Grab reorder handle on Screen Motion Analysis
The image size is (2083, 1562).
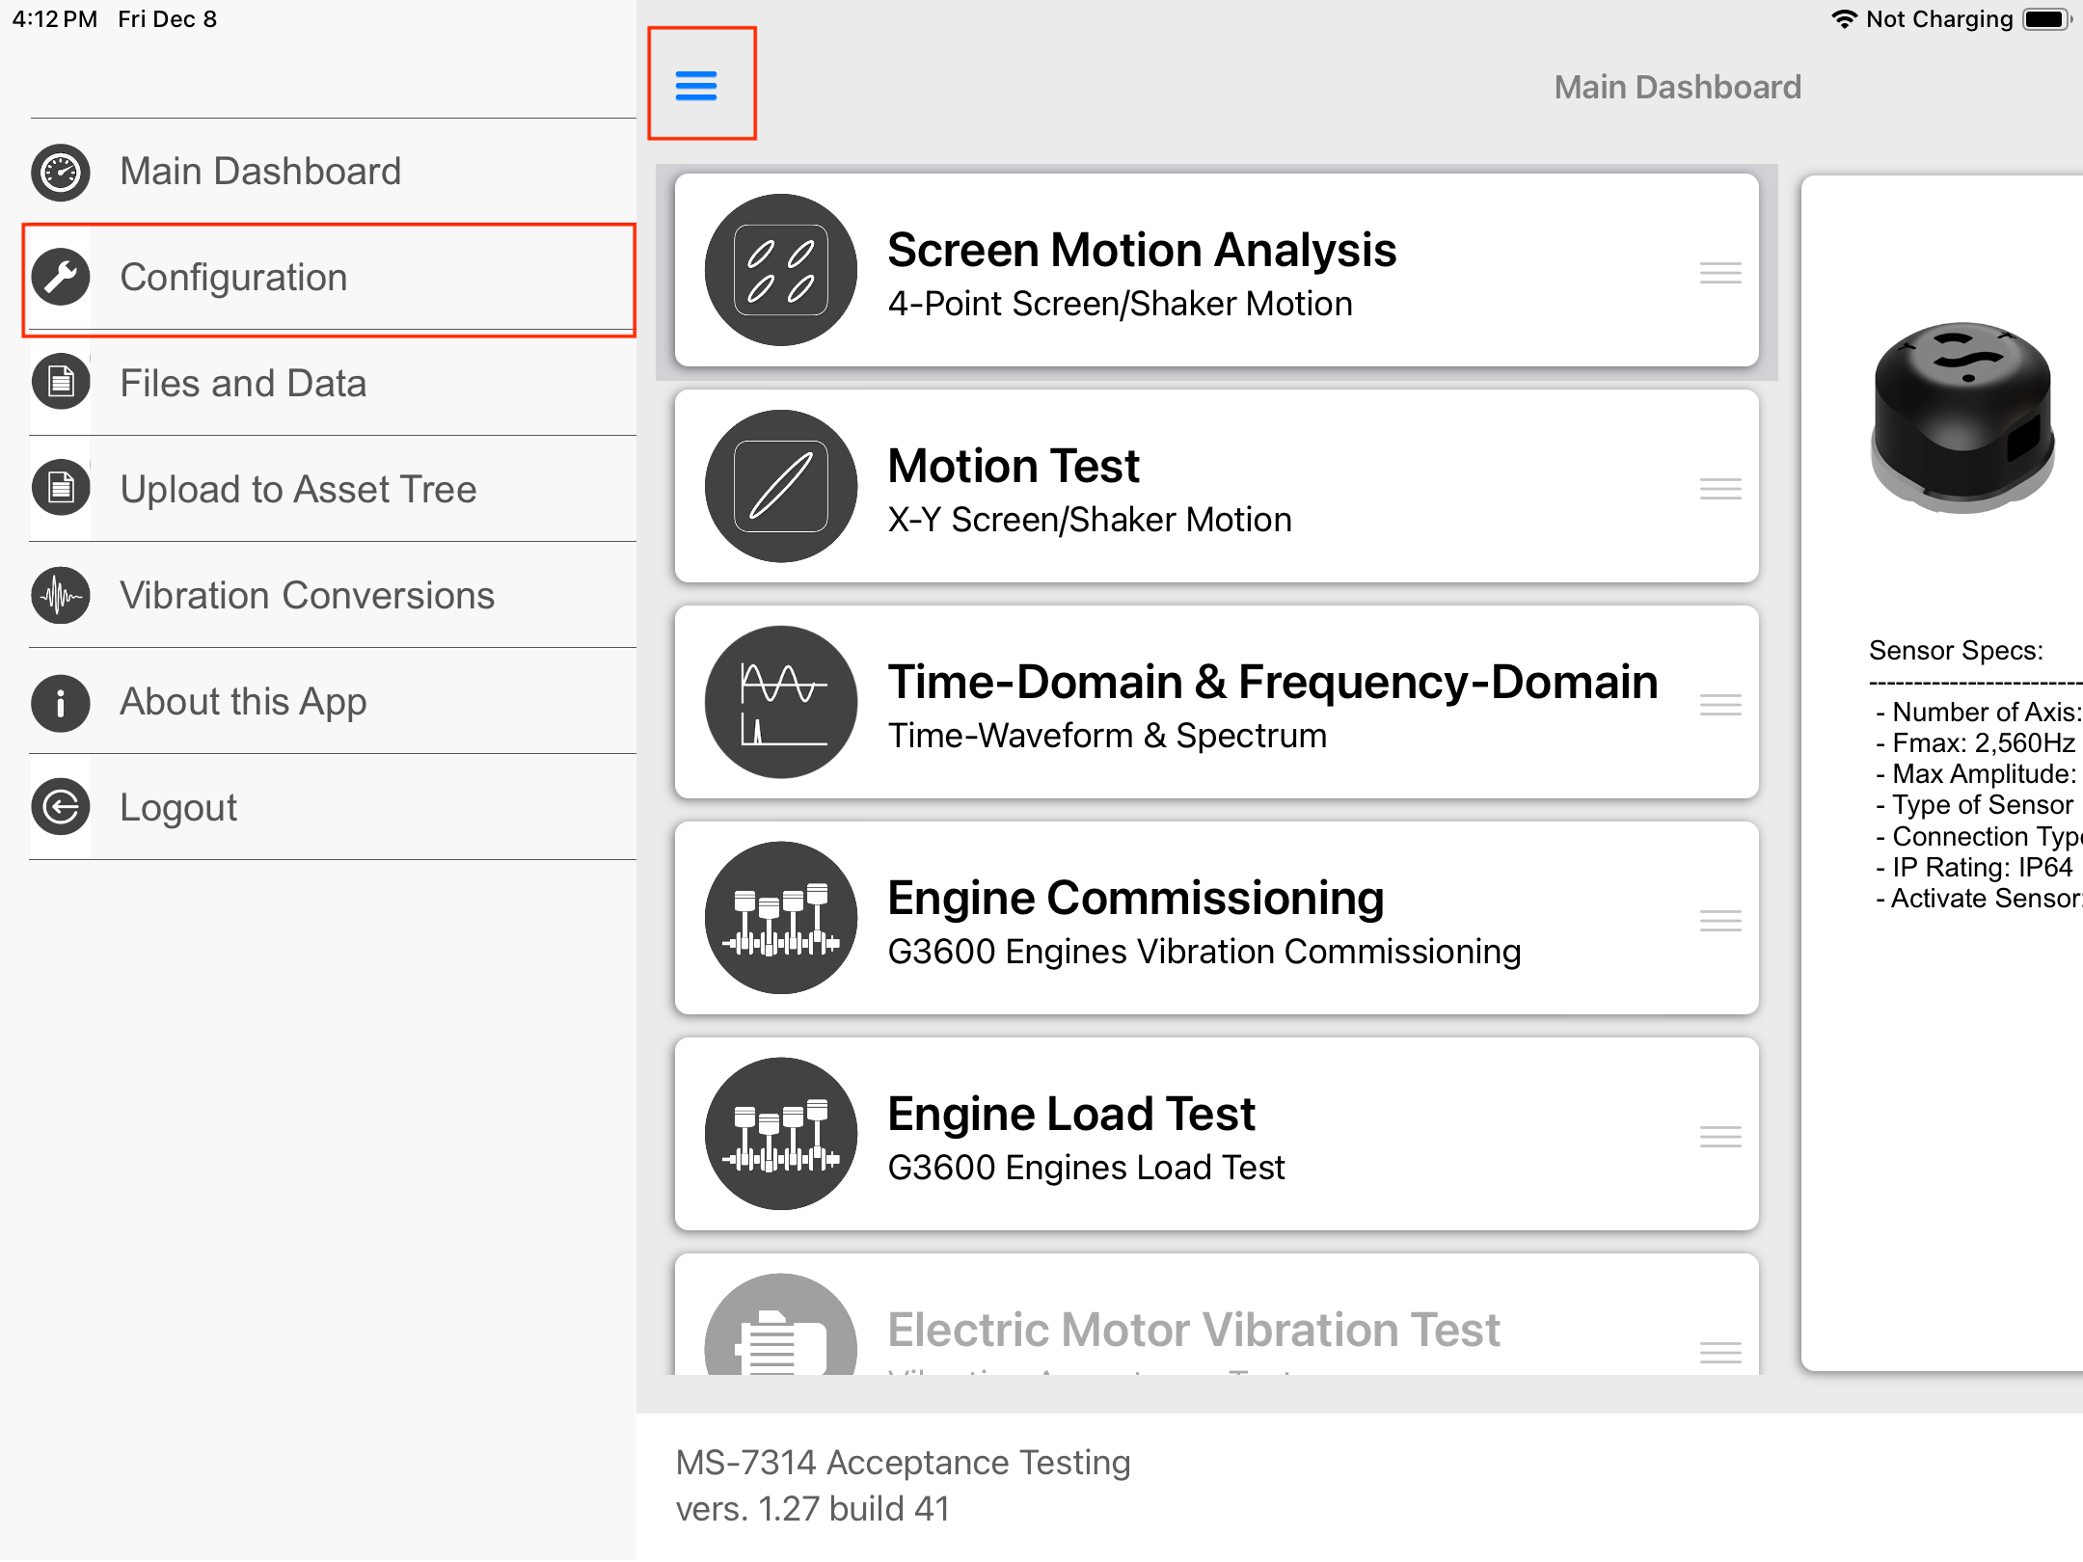click(x=1720, y=273)
